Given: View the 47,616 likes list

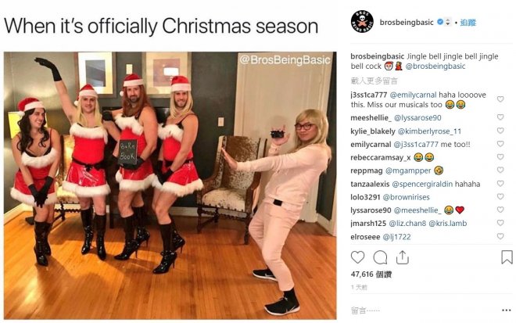Looking at the screenshot, I should click(x=371, y=275).
